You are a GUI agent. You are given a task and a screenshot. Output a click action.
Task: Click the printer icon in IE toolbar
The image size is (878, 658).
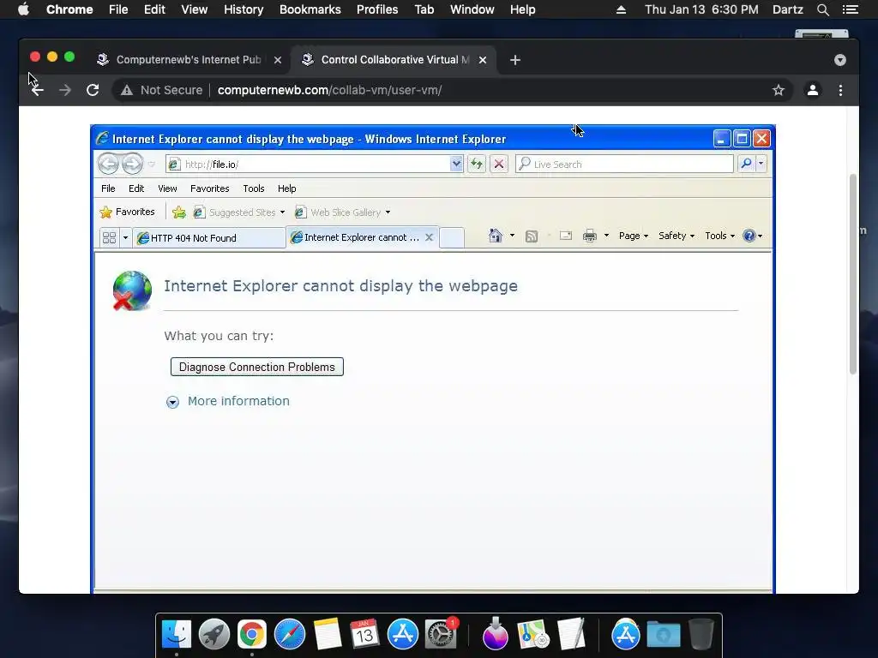[x=590, y=236]
